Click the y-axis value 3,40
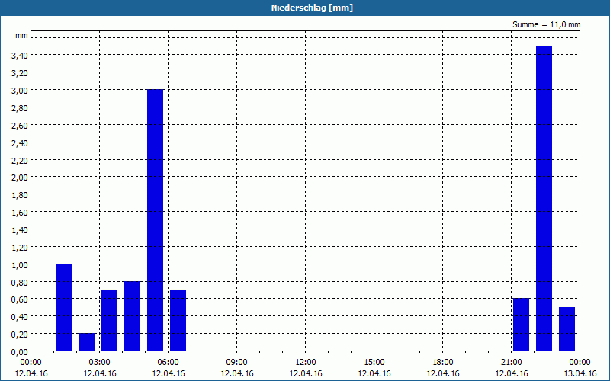Viewport: 610px width, 381px height. 20,56
